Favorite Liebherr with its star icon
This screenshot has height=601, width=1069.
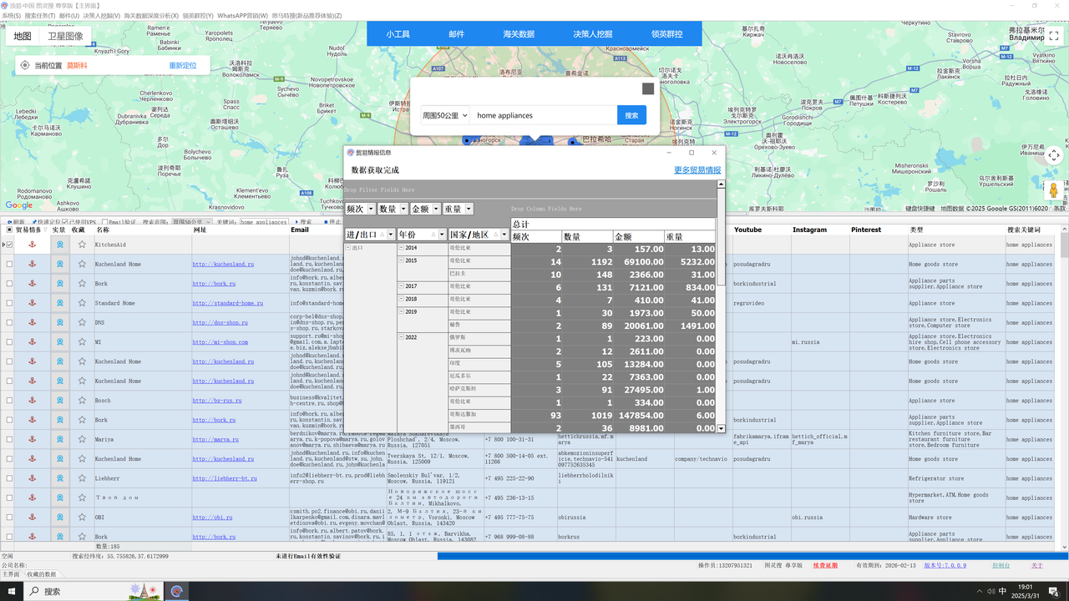tap(82, 478)
